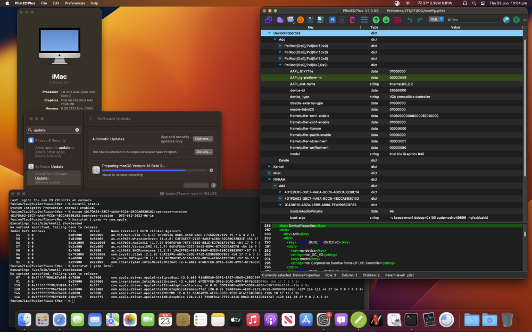
Task: Click the blue three-lines list icon
Action: click(x=364, y=20)
